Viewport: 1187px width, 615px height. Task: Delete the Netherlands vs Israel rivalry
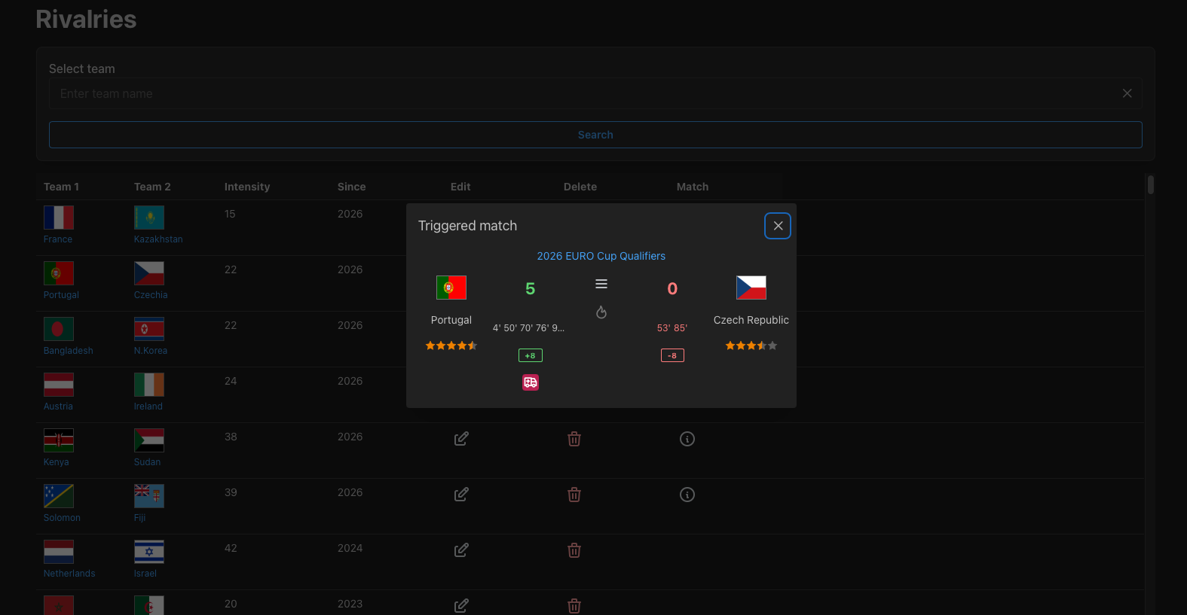[x=574, y=550]
